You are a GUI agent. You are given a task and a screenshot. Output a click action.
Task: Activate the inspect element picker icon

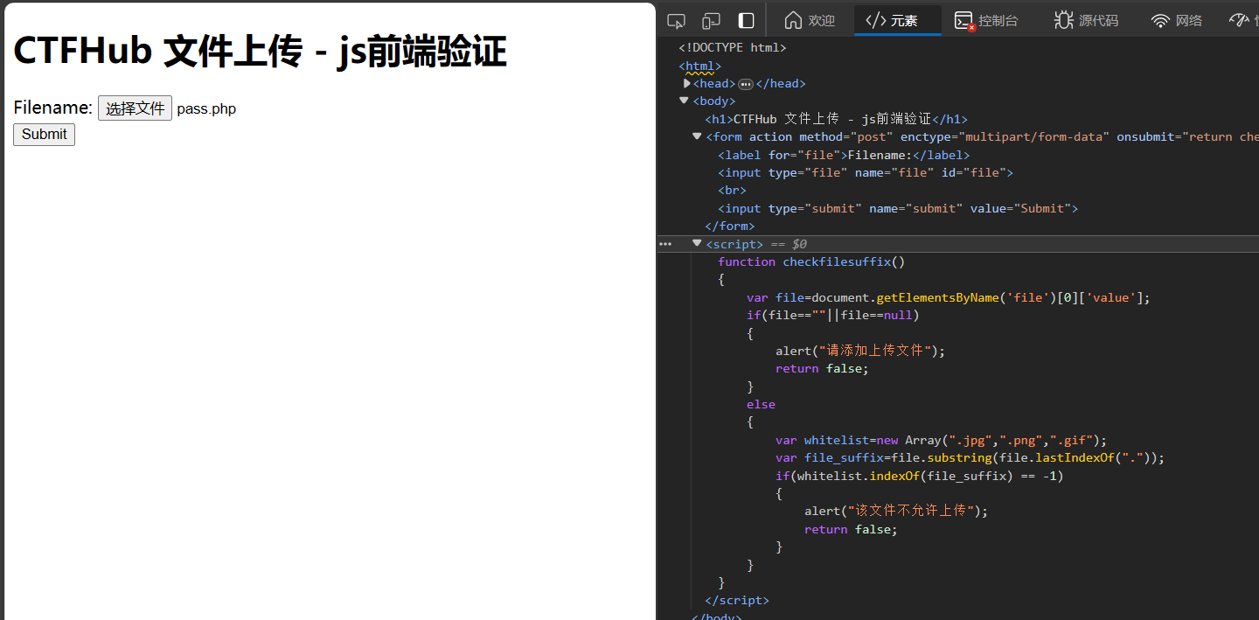[x=676, y=20]
